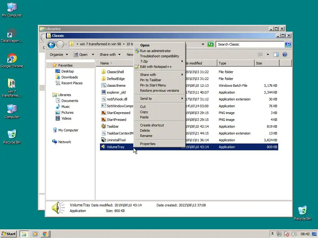Choose Edit with Notepad++
The height and width of the screenshot is (238, 318).
coord(160,67)
